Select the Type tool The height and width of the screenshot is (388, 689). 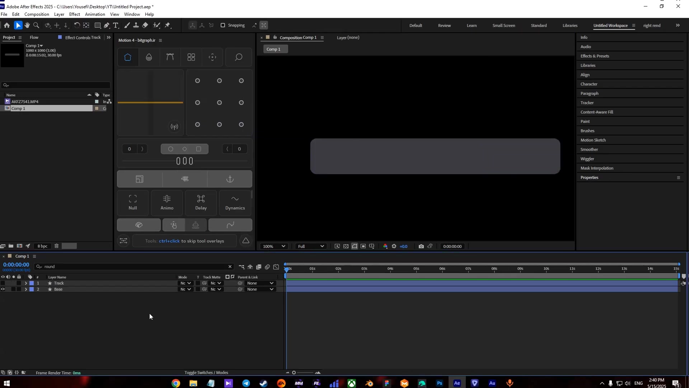(116, 26)
